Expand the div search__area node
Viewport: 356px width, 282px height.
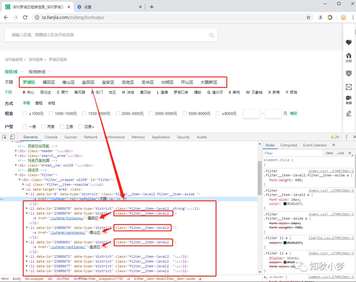(16, 156)
